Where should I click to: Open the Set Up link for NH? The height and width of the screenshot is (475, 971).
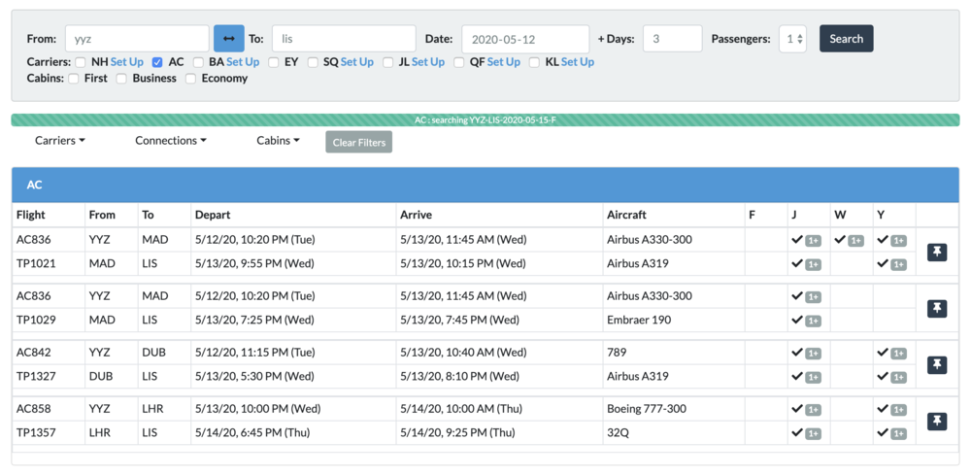[x=126, y=62]
